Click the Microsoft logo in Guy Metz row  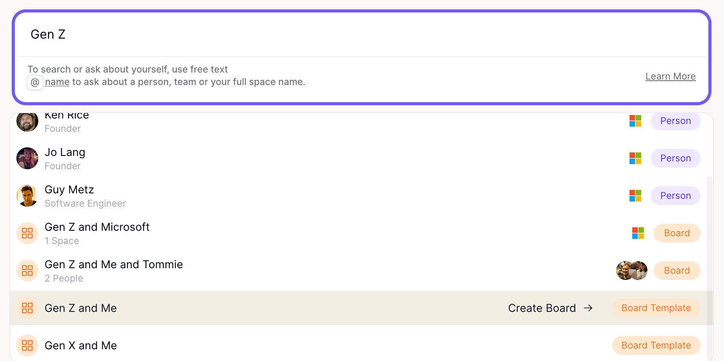(x=635, y=196)
